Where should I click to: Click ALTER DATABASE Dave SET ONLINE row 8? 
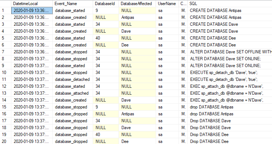click(x=230, y=59)
